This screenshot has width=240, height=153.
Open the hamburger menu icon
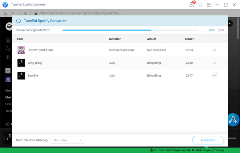click(208, 5)
